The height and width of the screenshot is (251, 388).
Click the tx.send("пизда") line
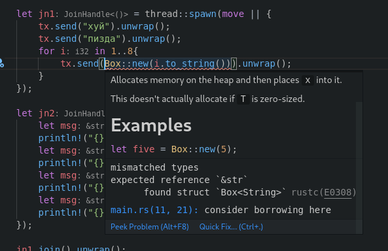coord(110,39)
